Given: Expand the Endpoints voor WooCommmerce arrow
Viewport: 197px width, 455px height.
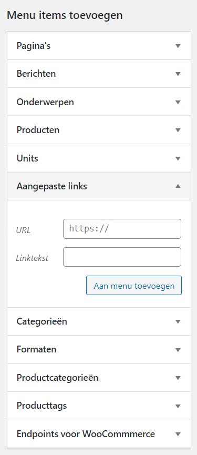Looking at the screenshot, I should click(178, 434).
